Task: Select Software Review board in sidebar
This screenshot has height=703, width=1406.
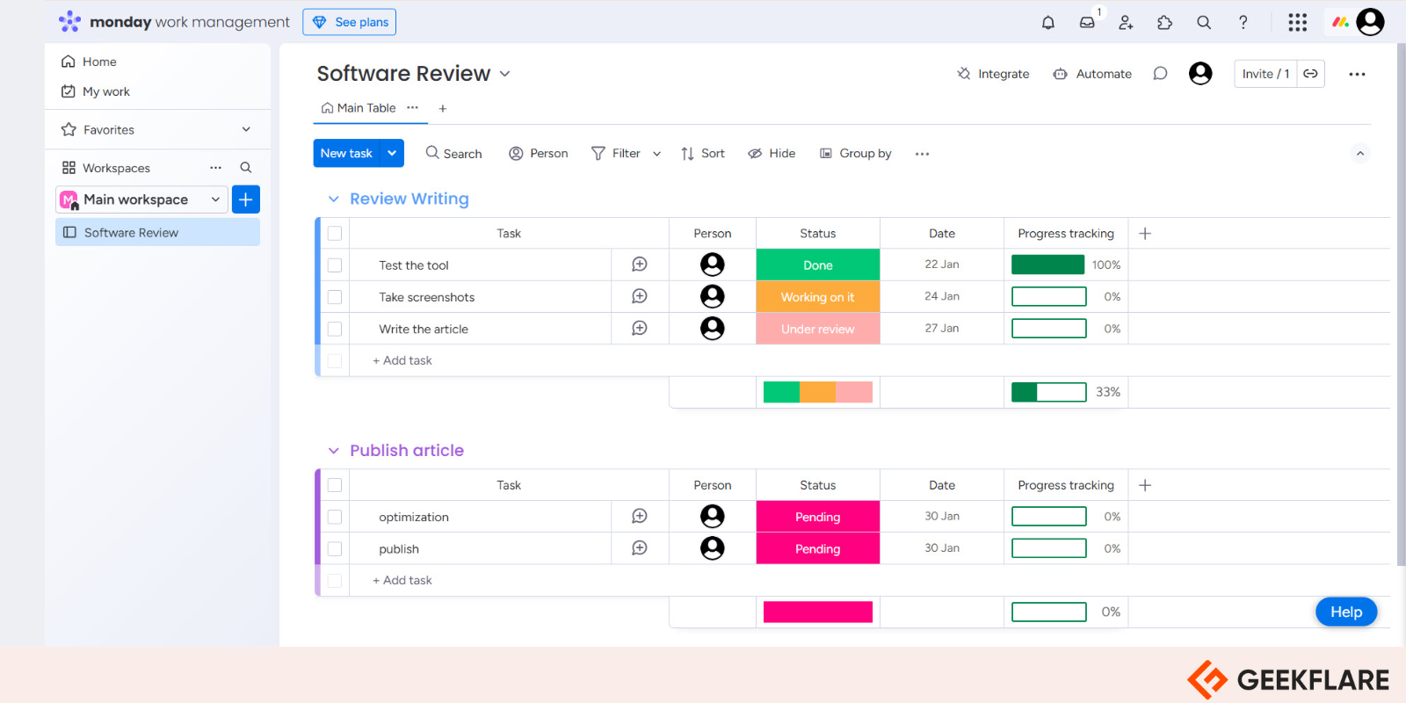Action: coord(158,232)
